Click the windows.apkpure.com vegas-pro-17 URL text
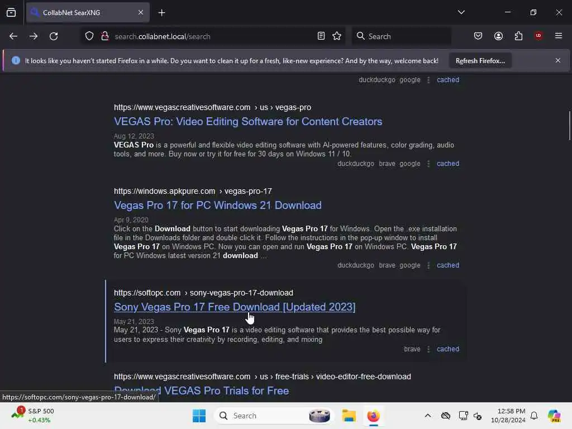572x429 pixels. click(x=193, y=191)
